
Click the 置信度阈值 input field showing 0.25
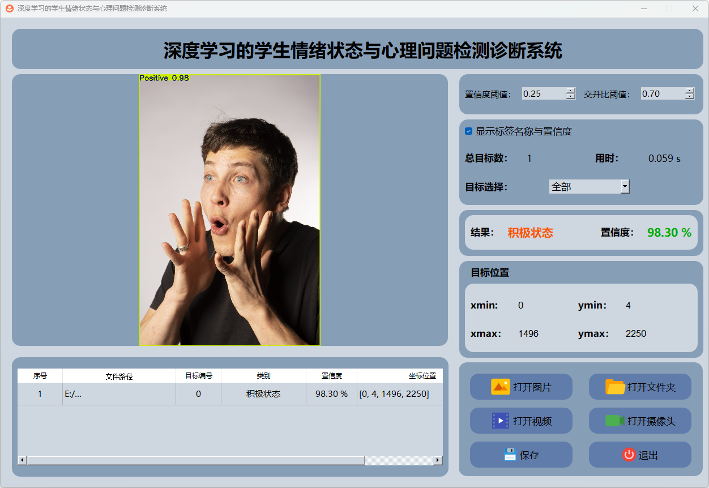(543, 94)
